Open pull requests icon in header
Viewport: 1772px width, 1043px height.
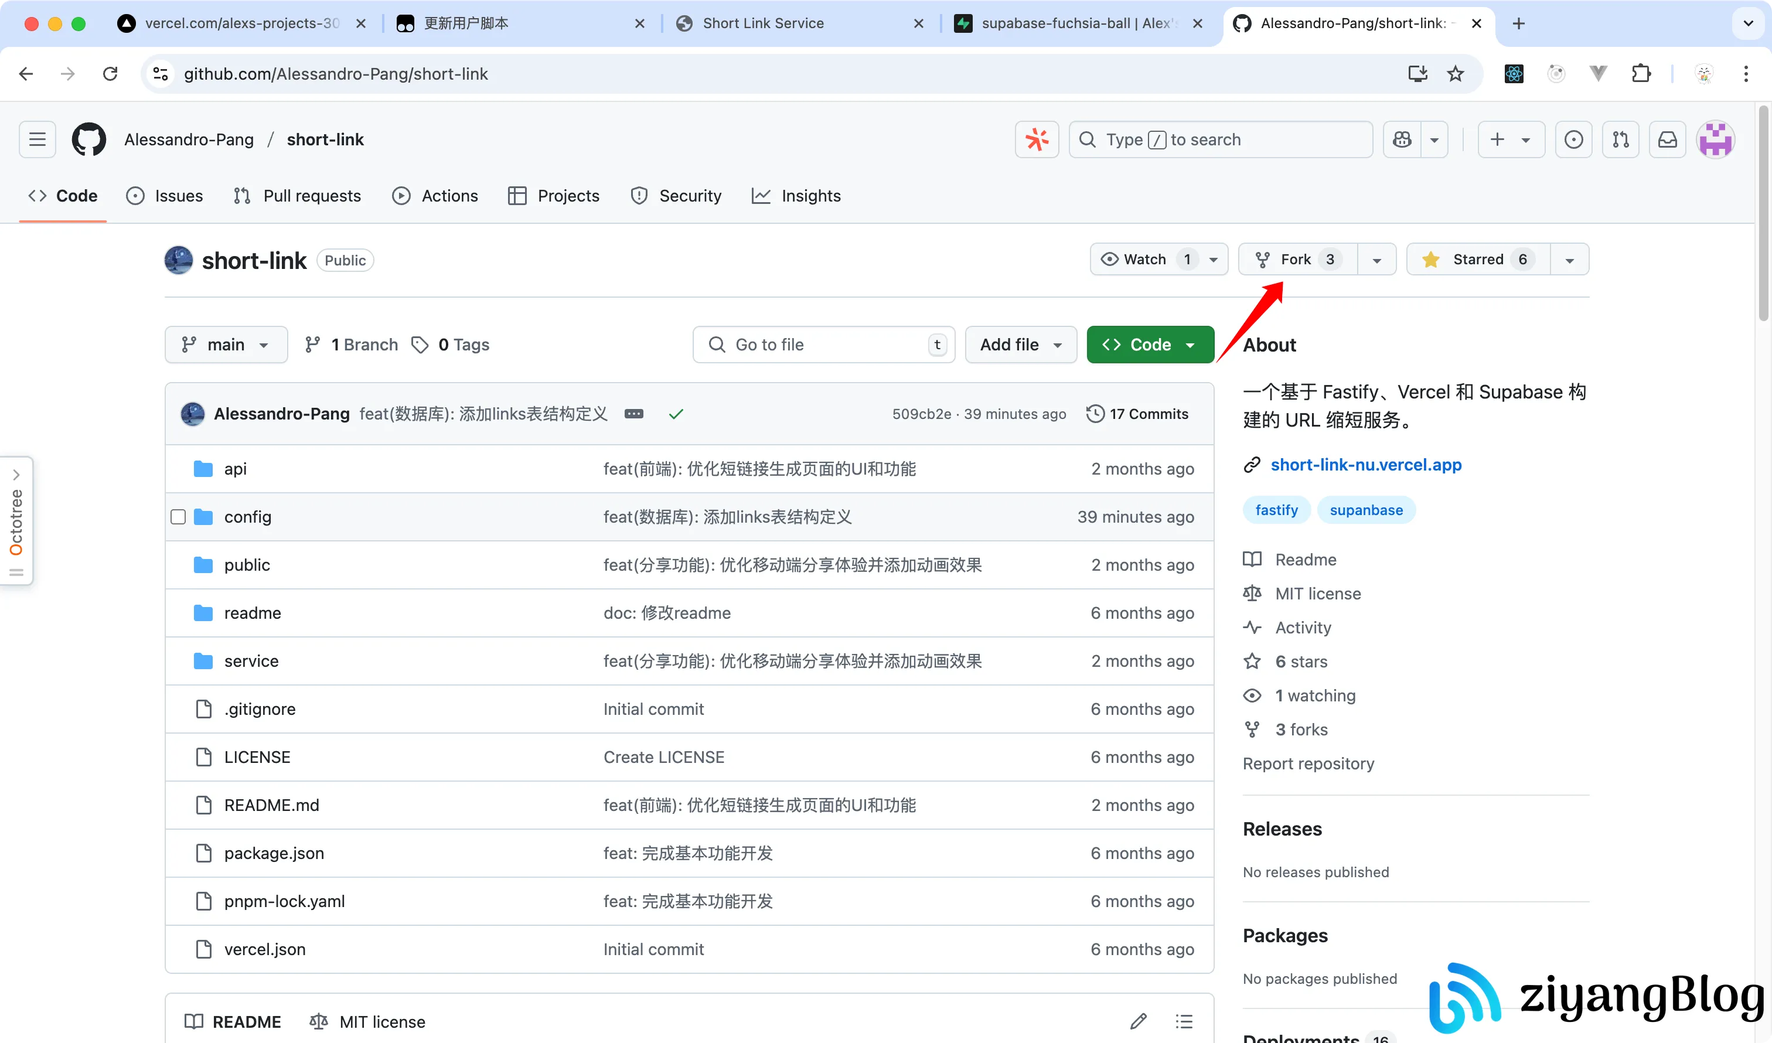click(1621, 139)
